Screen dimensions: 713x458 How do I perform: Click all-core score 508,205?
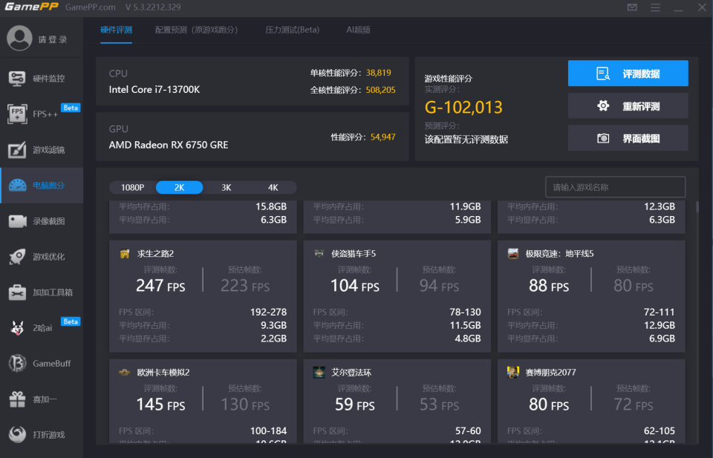380,90
